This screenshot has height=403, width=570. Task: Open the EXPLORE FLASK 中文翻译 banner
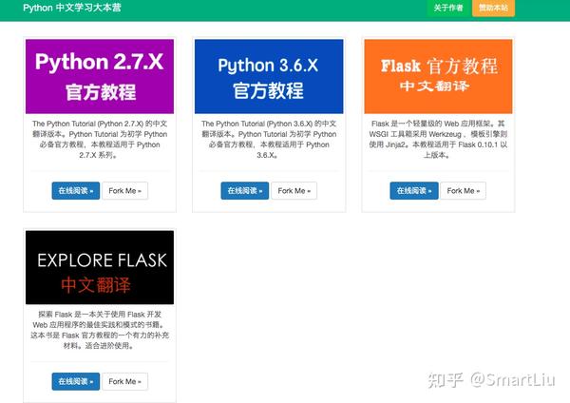pos(100,267)
